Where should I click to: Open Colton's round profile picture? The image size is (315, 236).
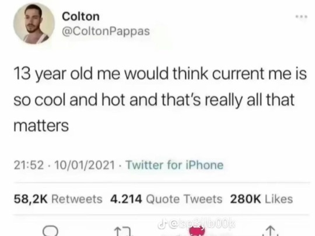click(34, 23)
